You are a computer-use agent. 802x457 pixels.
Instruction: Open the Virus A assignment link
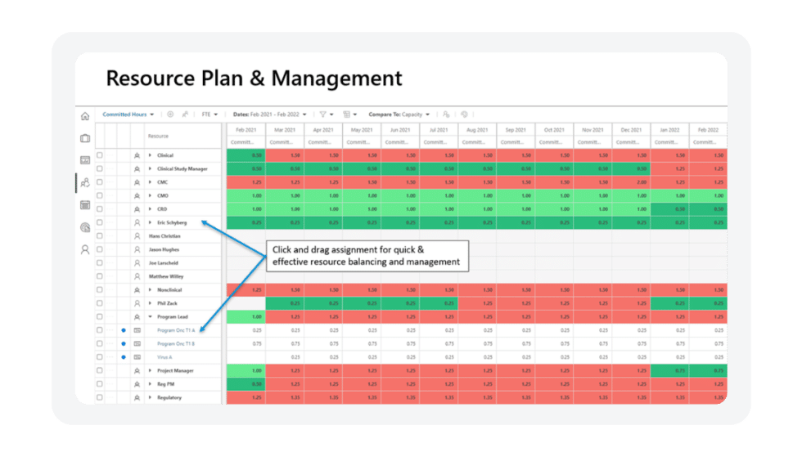coord(164,357)
